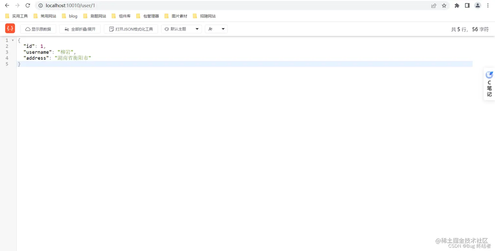Click the "username" key
This screenshot has height=251, width=495.
coord(38,52)
